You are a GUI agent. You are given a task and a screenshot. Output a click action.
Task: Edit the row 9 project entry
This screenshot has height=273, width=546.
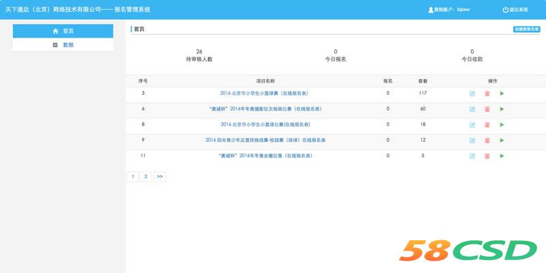point(472,141)
